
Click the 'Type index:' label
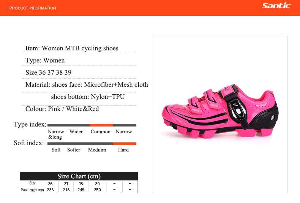coord(30,124)
